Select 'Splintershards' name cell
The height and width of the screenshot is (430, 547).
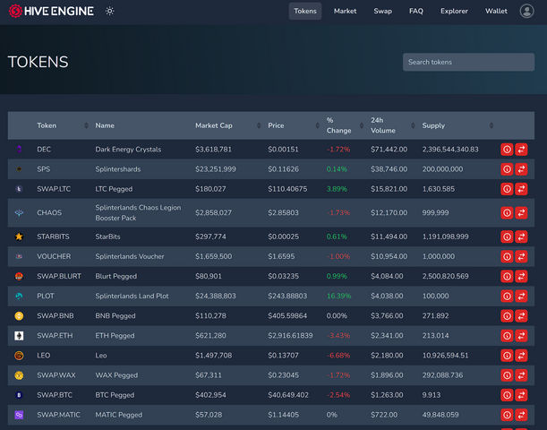(118, 169)
